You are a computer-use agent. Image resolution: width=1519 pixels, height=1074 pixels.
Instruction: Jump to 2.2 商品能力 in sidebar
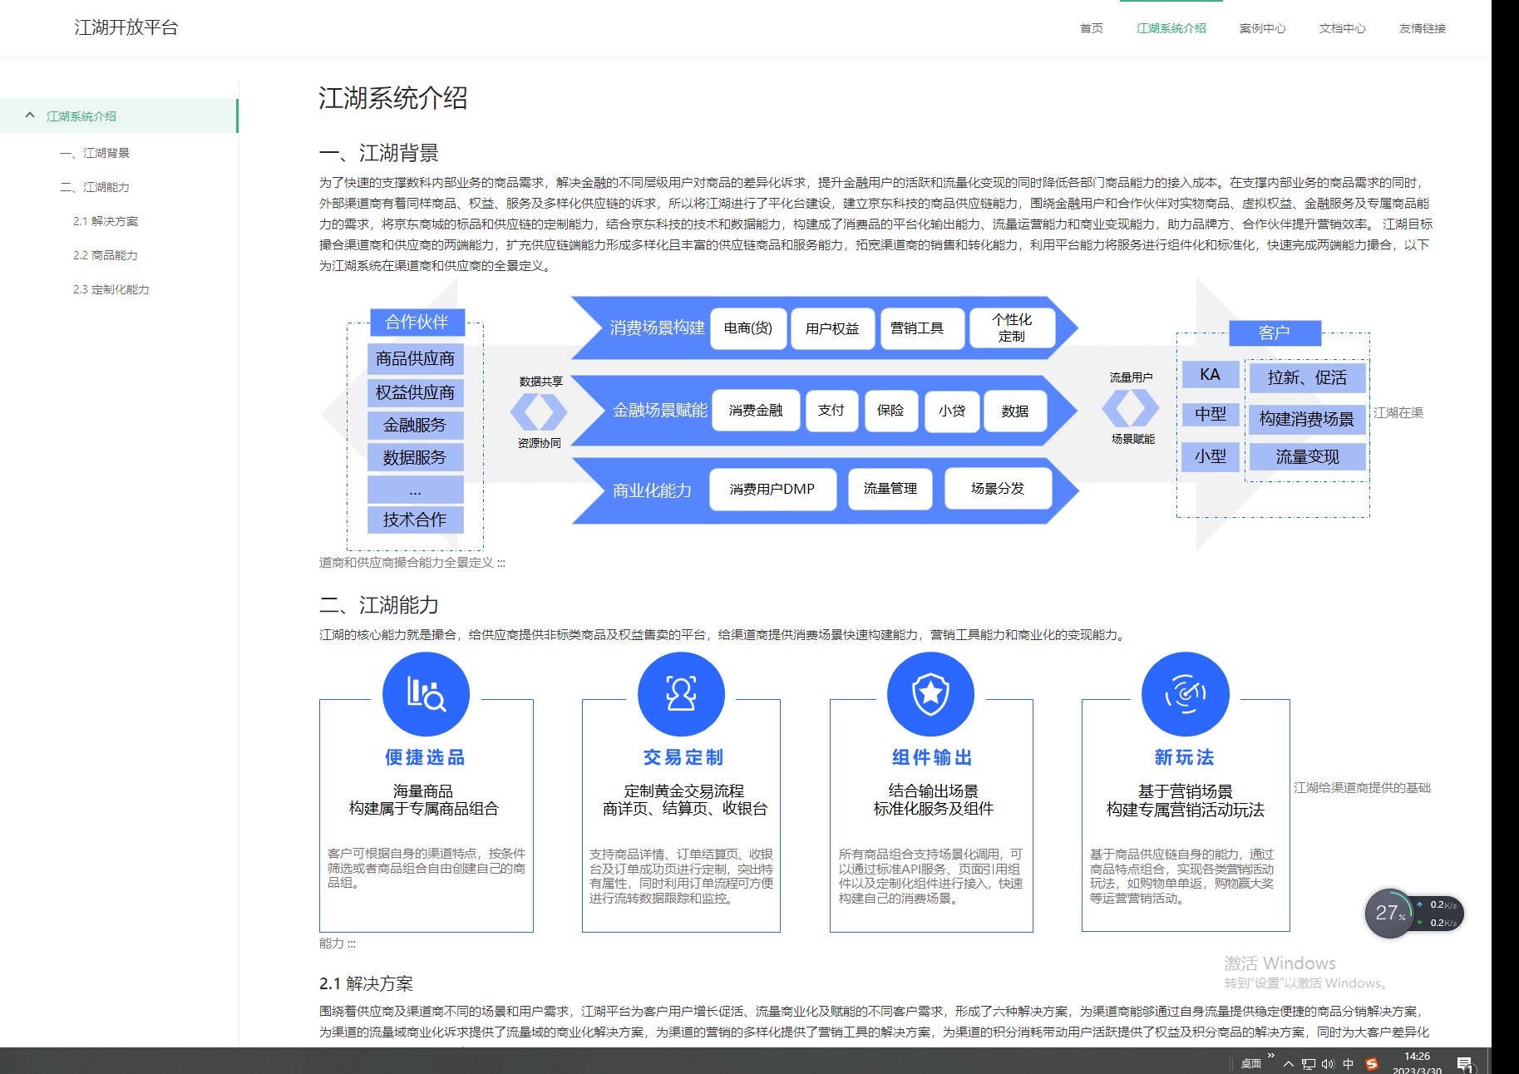pyautogui.click(x=106, y=255)
